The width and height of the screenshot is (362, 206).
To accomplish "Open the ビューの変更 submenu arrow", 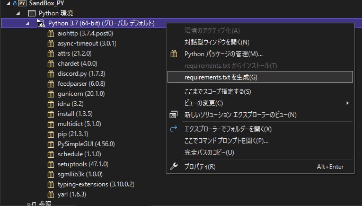I will point(348,103).
